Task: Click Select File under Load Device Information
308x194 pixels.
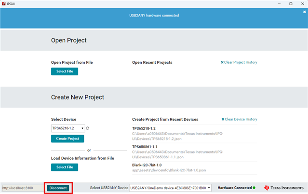Action: (65, 167)
